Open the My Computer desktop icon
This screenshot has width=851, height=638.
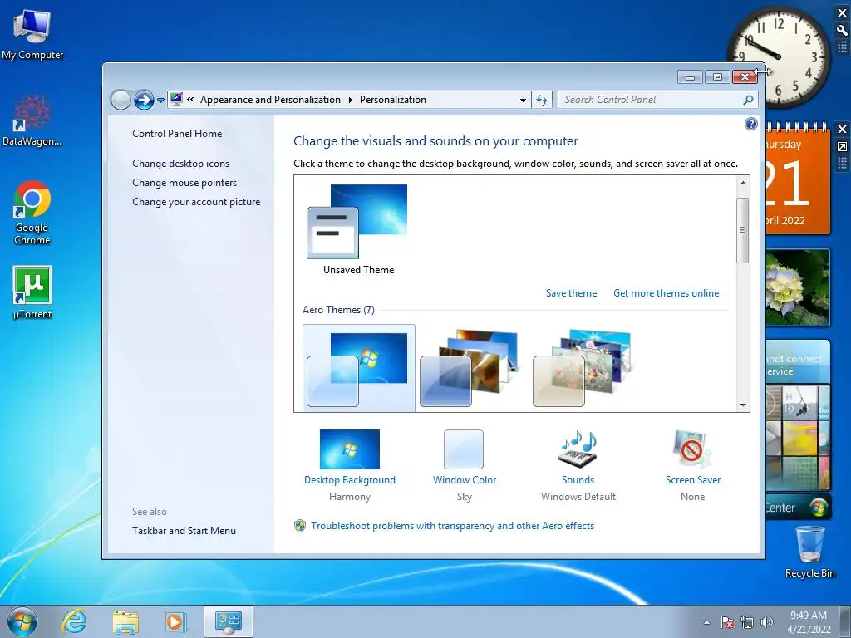(x=32, y=34)
